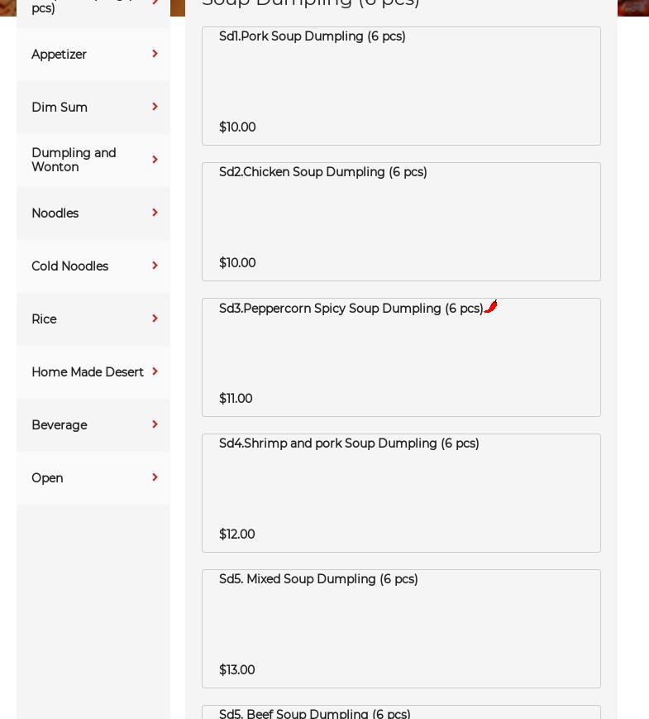
Task: Select the Sd5. Beef Soup Dumpling item
Action: coord(401,712)
